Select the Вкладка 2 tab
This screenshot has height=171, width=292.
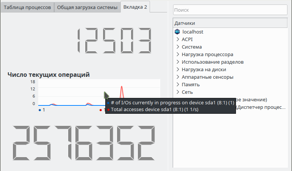click(135, 7)
